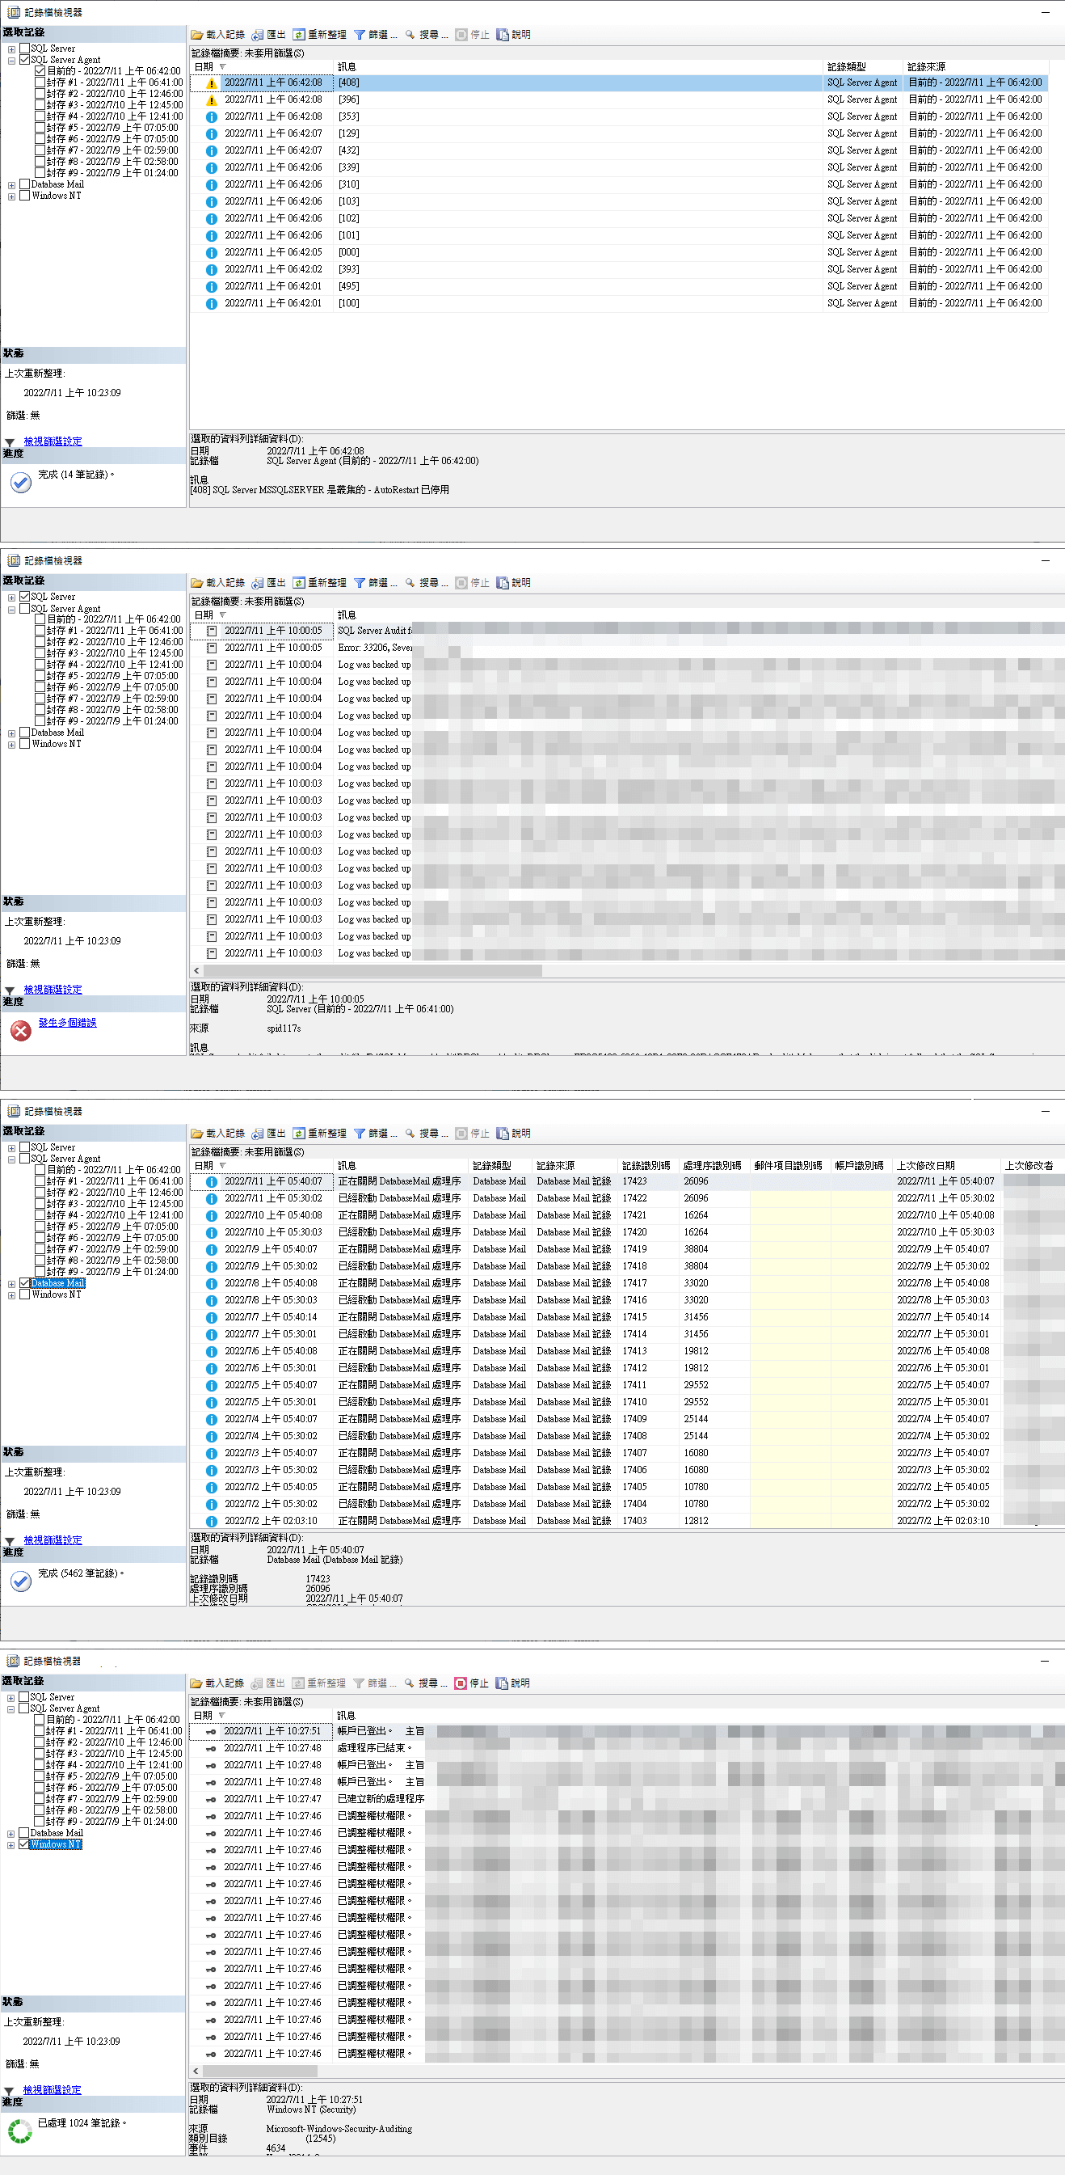Click the red error icon beside 發生多個錯誤
The image size is (1065, 2175).
21,1030
